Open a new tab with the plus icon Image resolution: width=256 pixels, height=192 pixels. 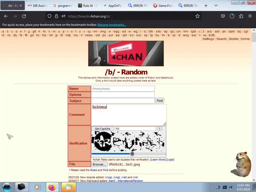[206, 5]
